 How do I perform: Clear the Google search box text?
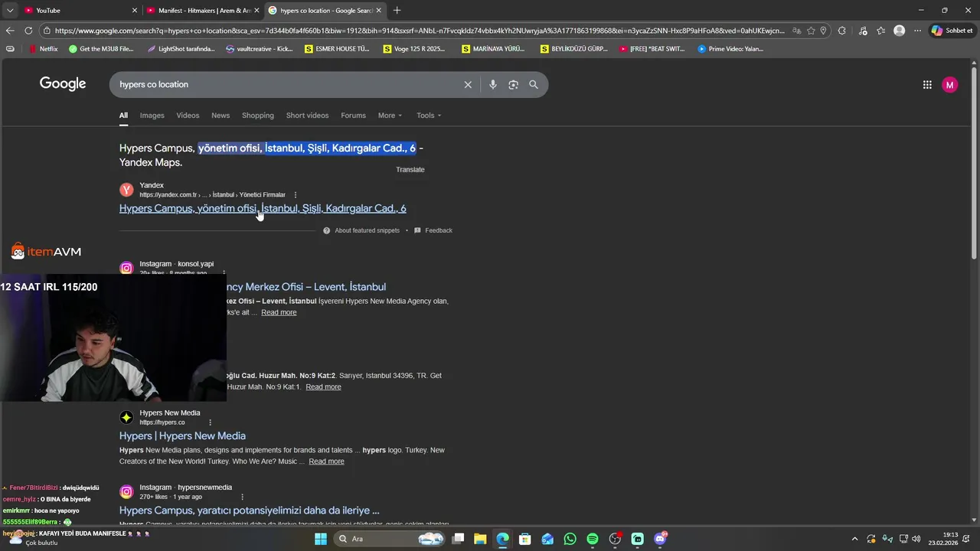point(468,85)
